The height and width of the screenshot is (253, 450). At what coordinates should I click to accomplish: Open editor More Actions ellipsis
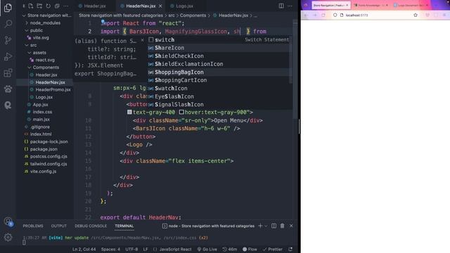tap(290, 6)
